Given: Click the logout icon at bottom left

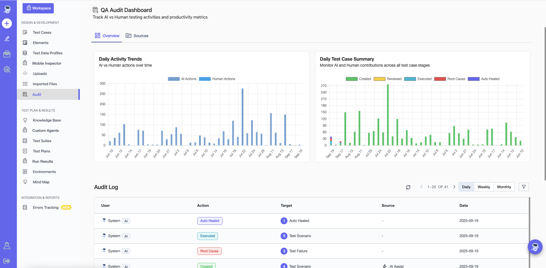Looking at the screenshot, I should click(7, 261).
